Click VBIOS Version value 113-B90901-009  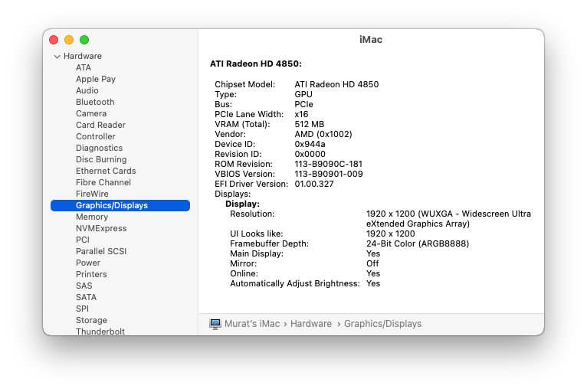tap(329, 174)
